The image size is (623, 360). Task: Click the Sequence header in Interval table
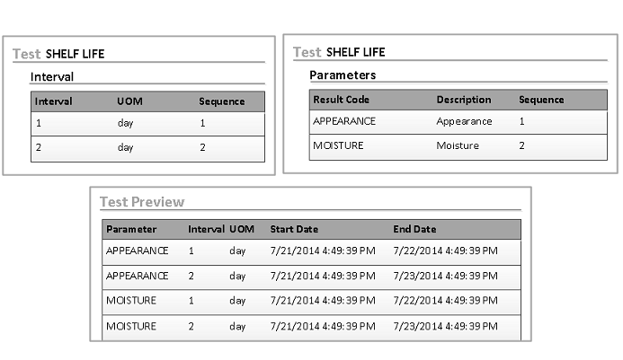pos(221,101)
